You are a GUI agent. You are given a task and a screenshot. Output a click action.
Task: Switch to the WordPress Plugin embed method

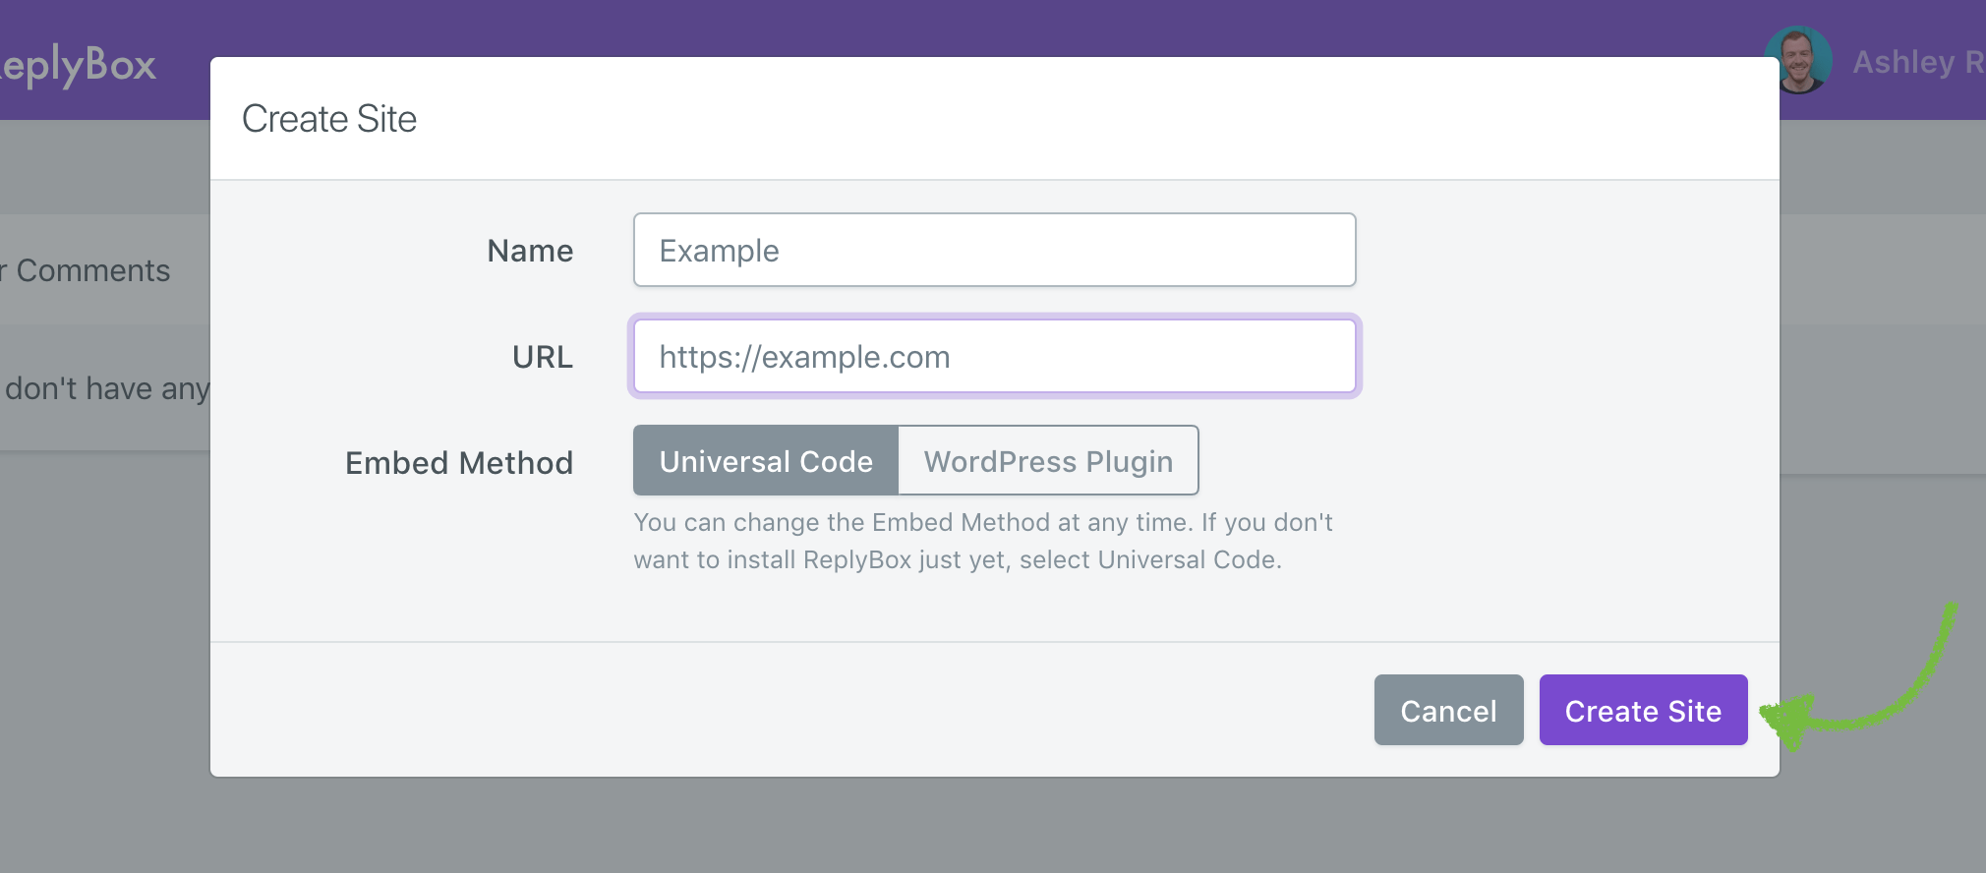coord(1047,460)
